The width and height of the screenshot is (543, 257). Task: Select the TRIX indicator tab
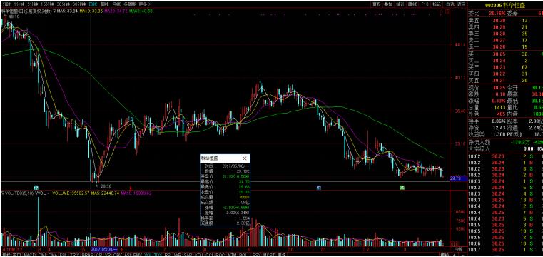(x=75, y=254)
